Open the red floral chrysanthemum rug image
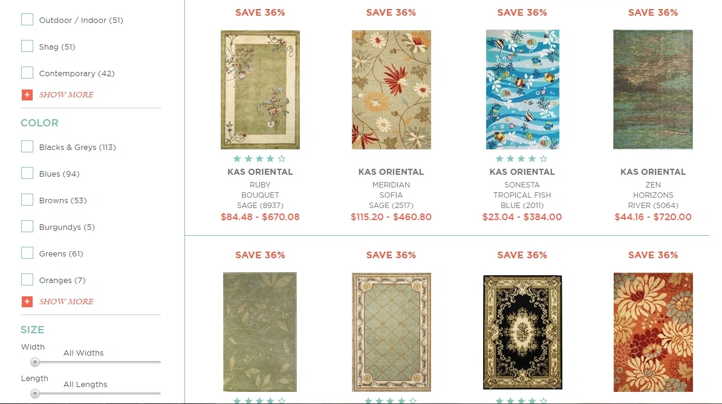This screenshot has height=404, width=722. coord(653,332)
